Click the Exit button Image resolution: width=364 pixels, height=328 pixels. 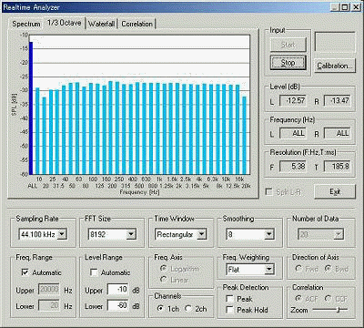pyautogui.click(x=335, y=191)
